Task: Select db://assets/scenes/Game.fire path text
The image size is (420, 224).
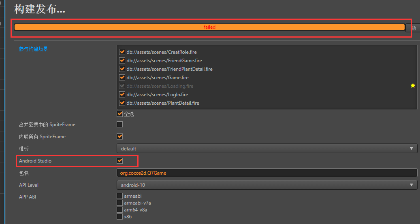Action: [158, 78]
